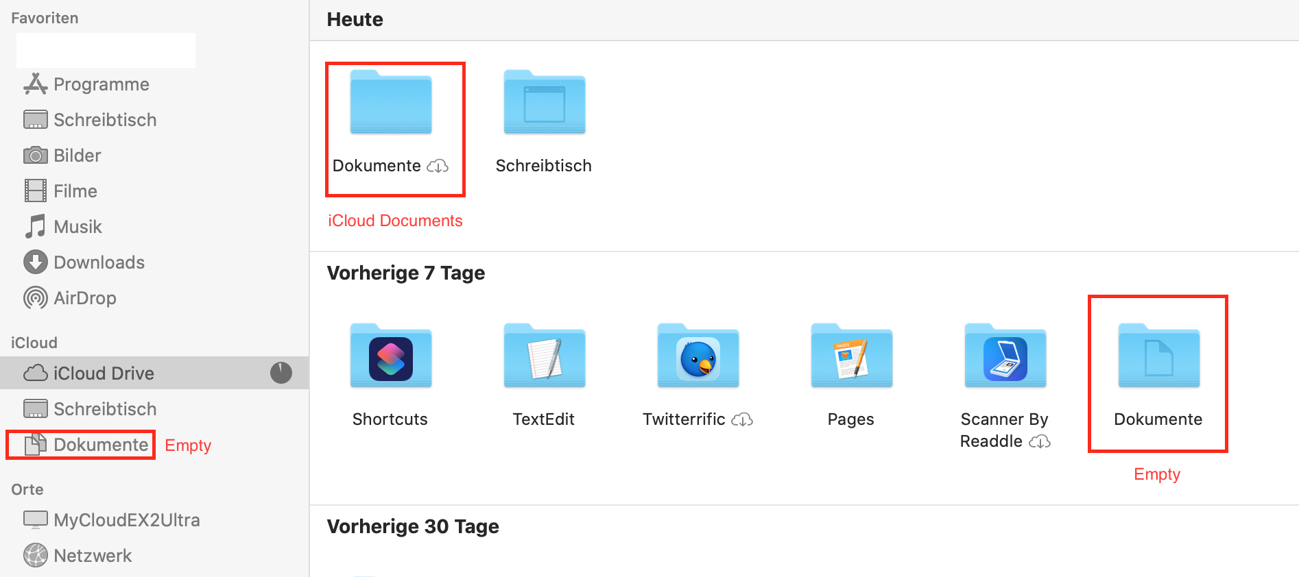Click the Orte sidebar heading
The height and width of the screenshot is (577, 1299).
(x=27, y=489)
